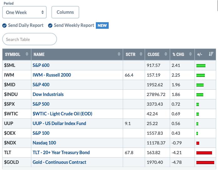Click the green change bar for S&P 600
This screenshot has width=218, height=171.
(x=201, y=66)
